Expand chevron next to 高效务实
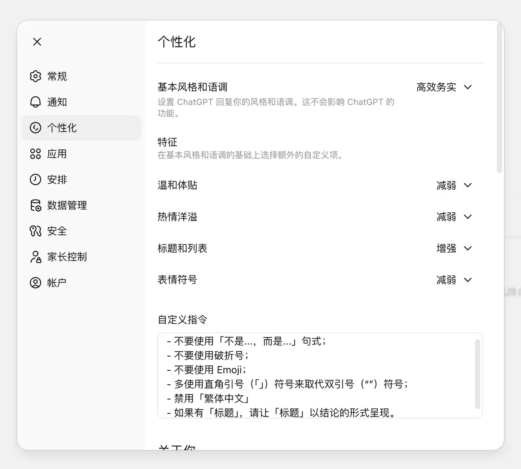The height and width of the screenshot is (469, 521). [468, 87]
